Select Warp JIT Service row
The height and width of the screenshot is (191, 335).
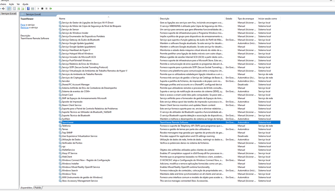[x=169, y=153]
